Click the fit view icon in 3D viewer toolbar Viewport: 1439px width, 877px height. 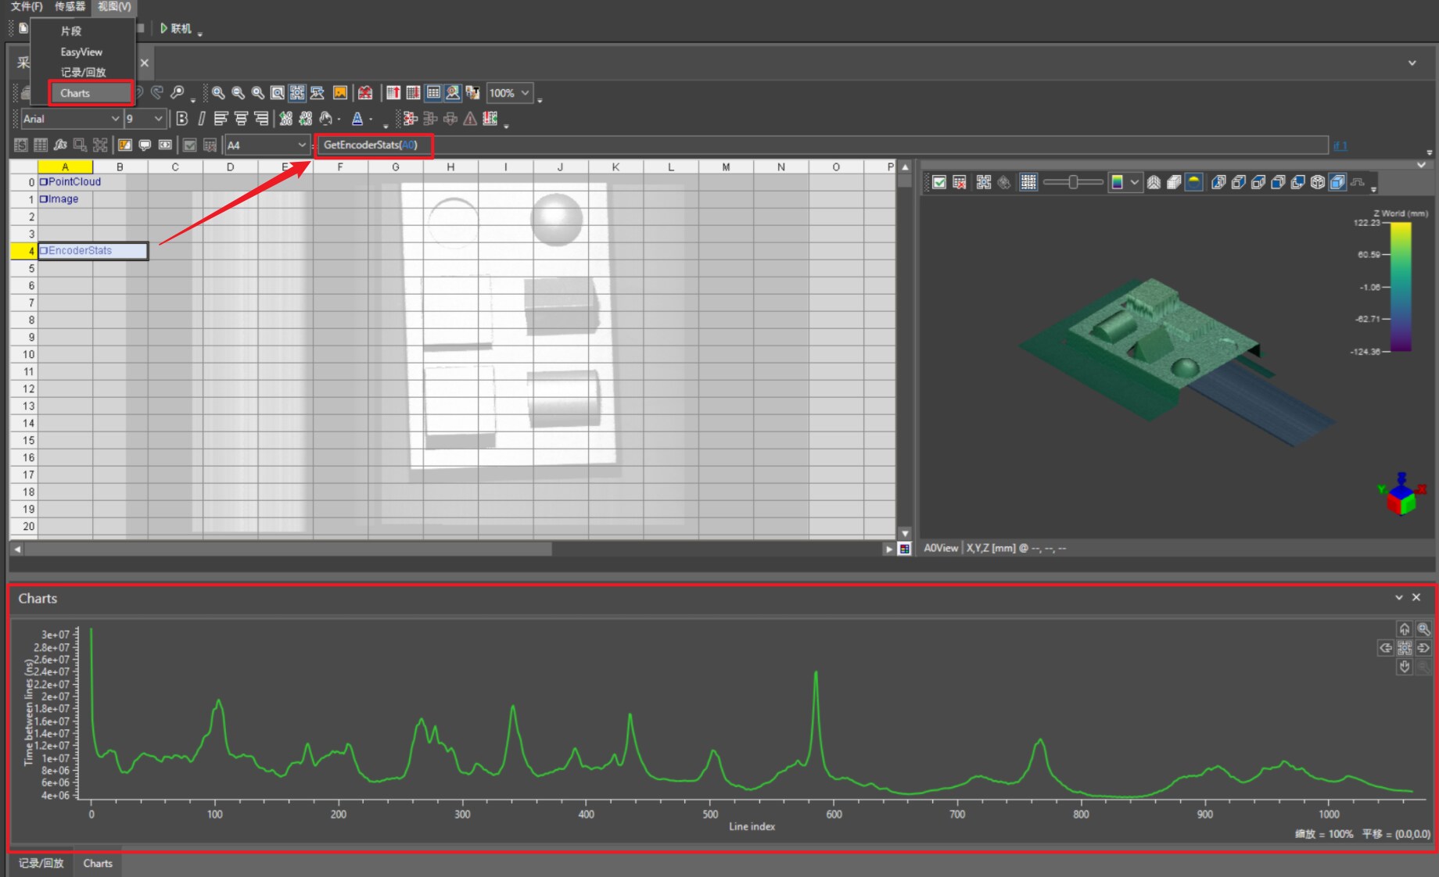point(984,182)
